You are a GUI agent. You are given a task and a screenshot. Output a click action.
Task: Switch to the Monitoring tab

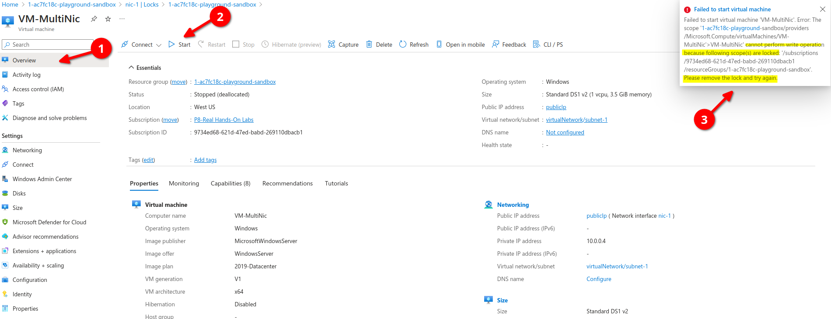coord(184,183)
